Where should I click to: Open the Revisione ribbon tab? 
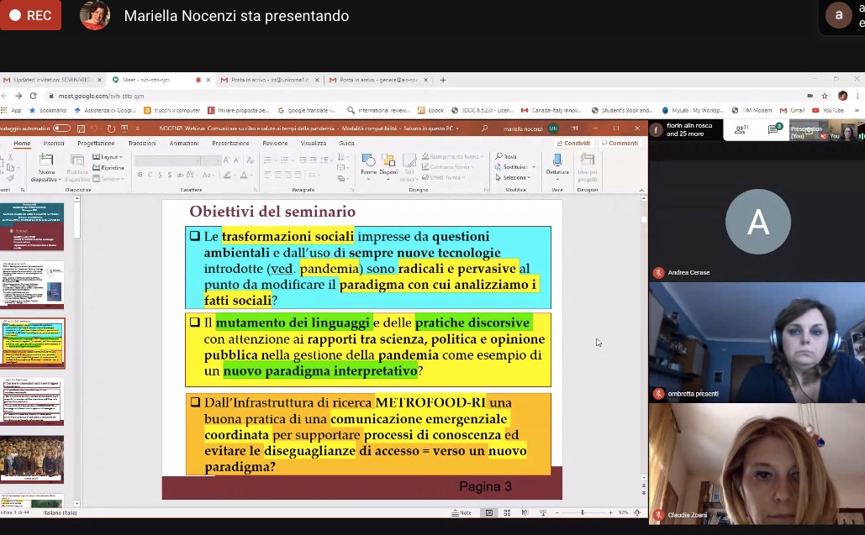tap(275, 144)
